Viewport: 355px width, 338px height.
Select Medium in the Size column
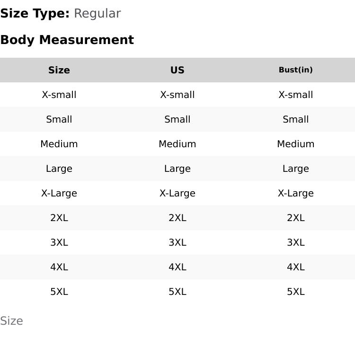(x=59, y=144)
